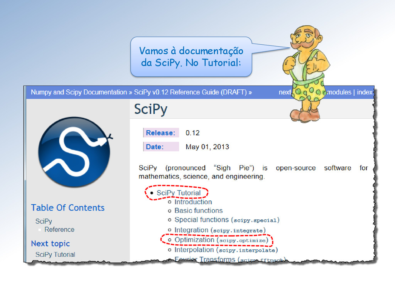Open modules link in top bar
The height and width of the screenshot is (296, 395).
[x=339, y=92]
